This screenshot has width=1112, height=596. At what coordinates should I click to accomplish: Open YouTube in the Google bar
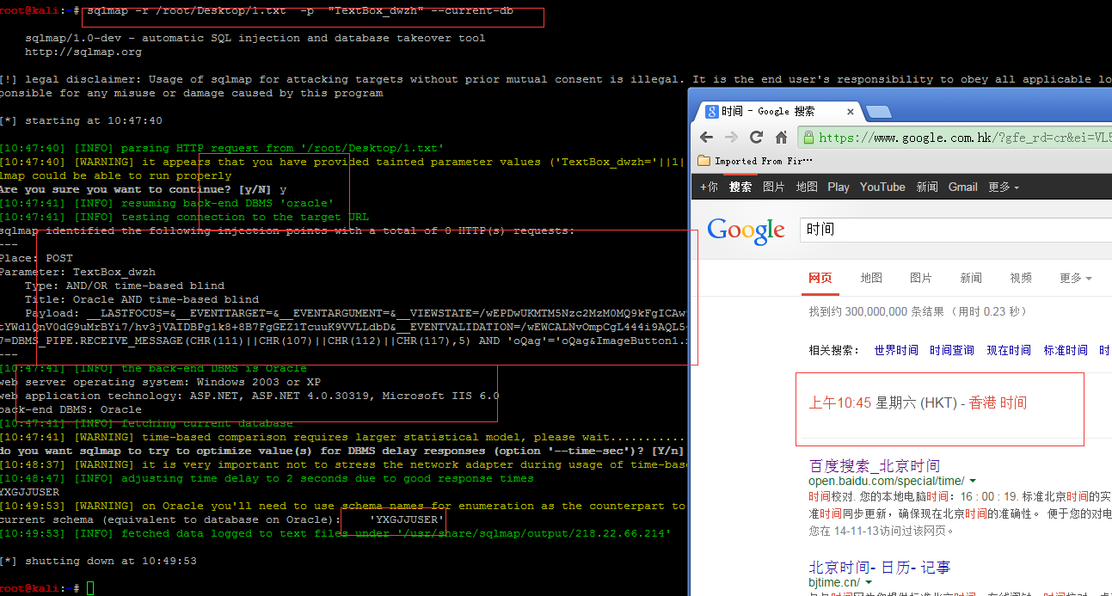click(882, 187)
